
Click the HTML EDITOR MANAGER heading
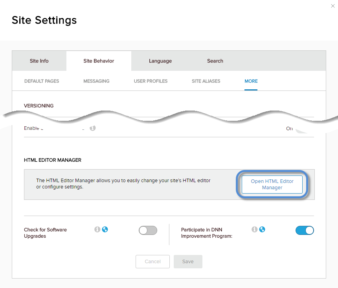coord(53,160)
